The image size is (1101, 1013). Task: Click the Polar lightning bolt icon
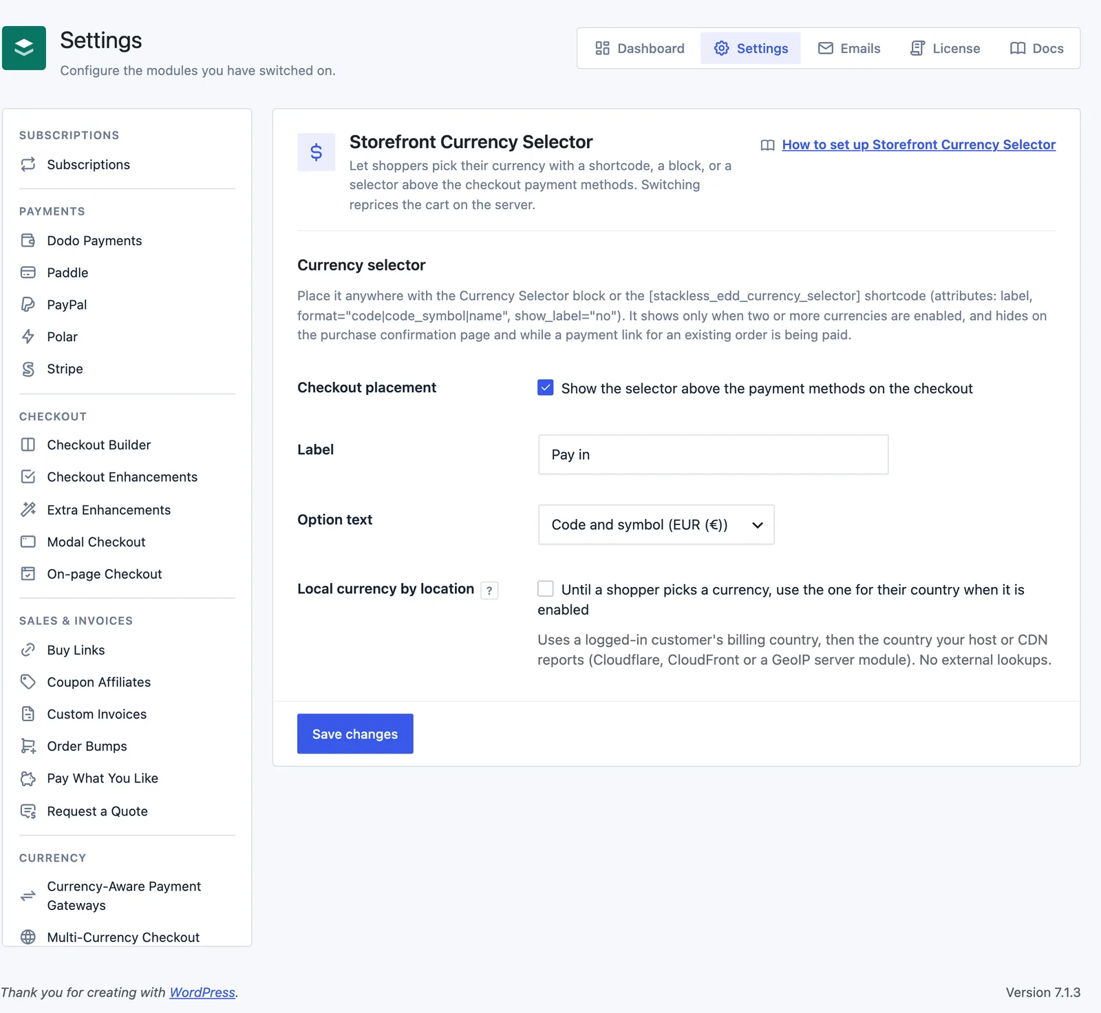(28, 337)
